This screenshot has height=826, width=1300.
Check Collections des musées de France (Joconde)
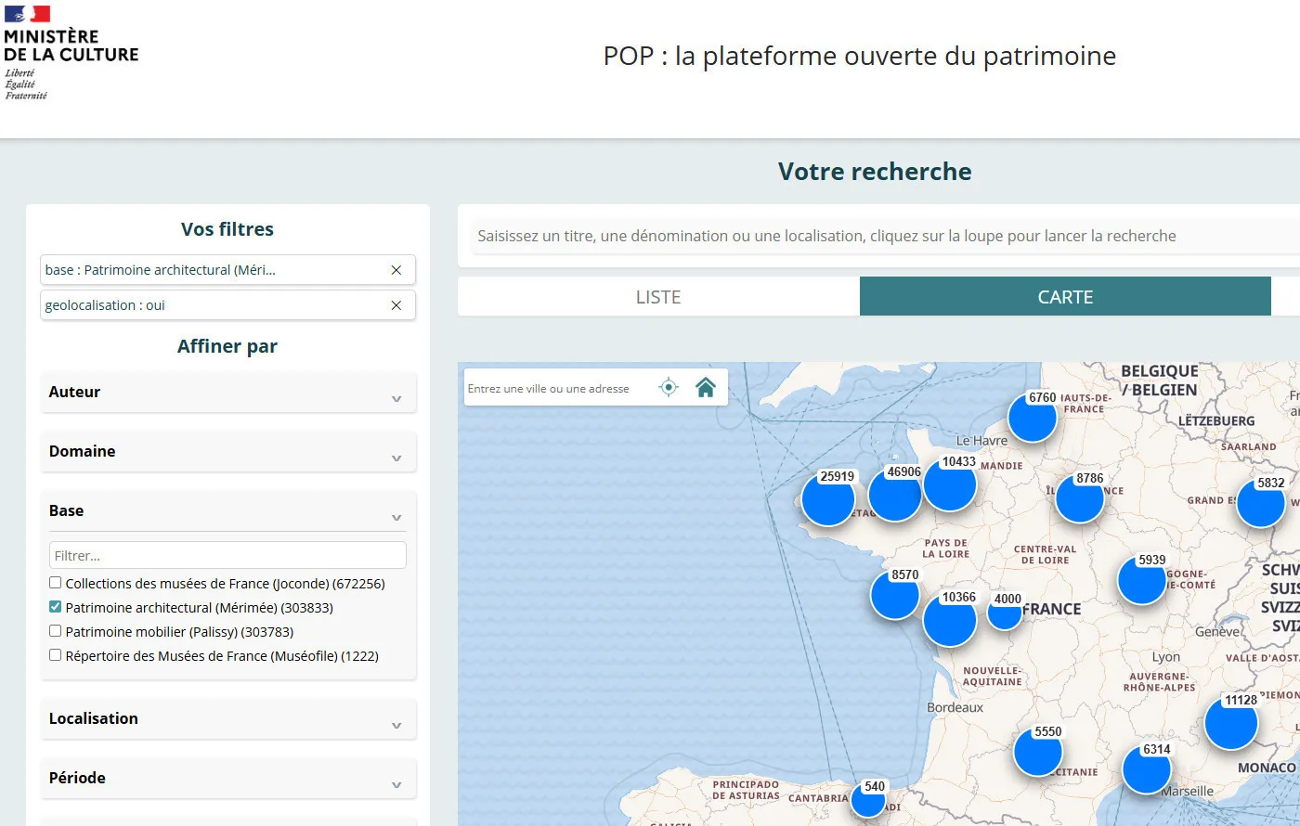[56, 583]
